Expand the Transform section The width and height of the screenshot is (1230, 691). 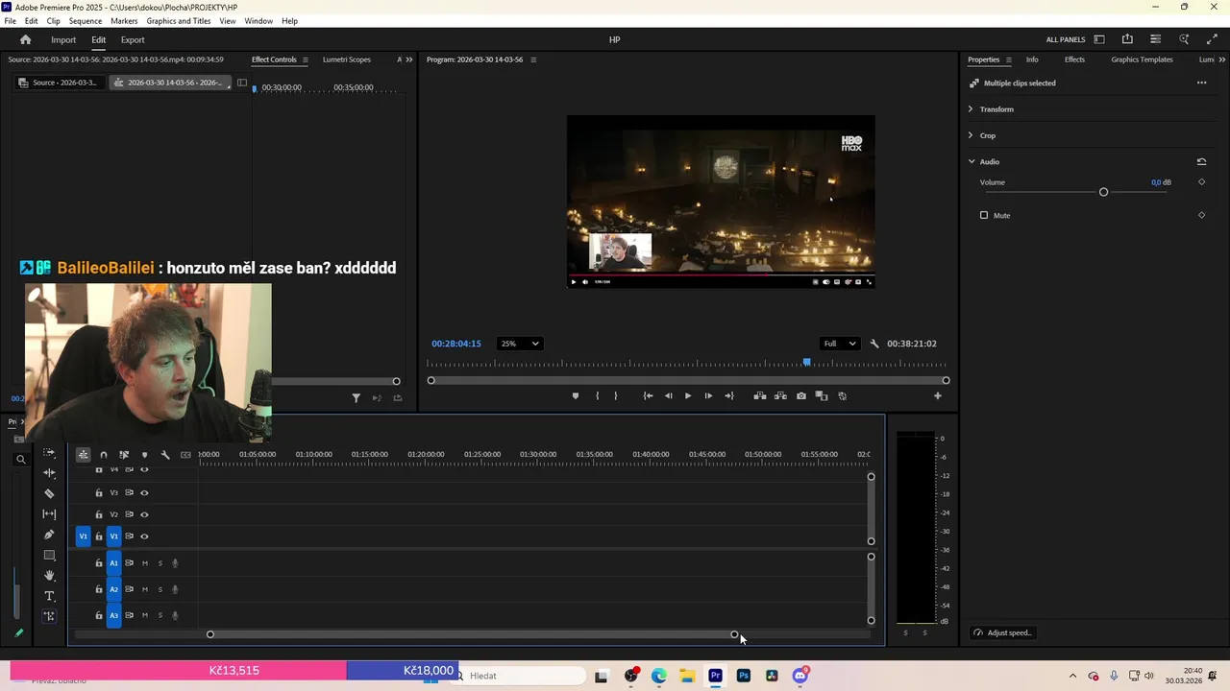pyautogui.click(x=971, y=109)
